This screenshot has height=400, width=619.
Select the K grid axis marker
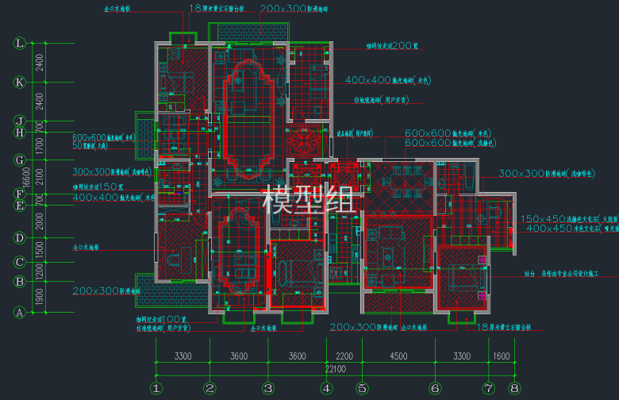coord(20,82)
